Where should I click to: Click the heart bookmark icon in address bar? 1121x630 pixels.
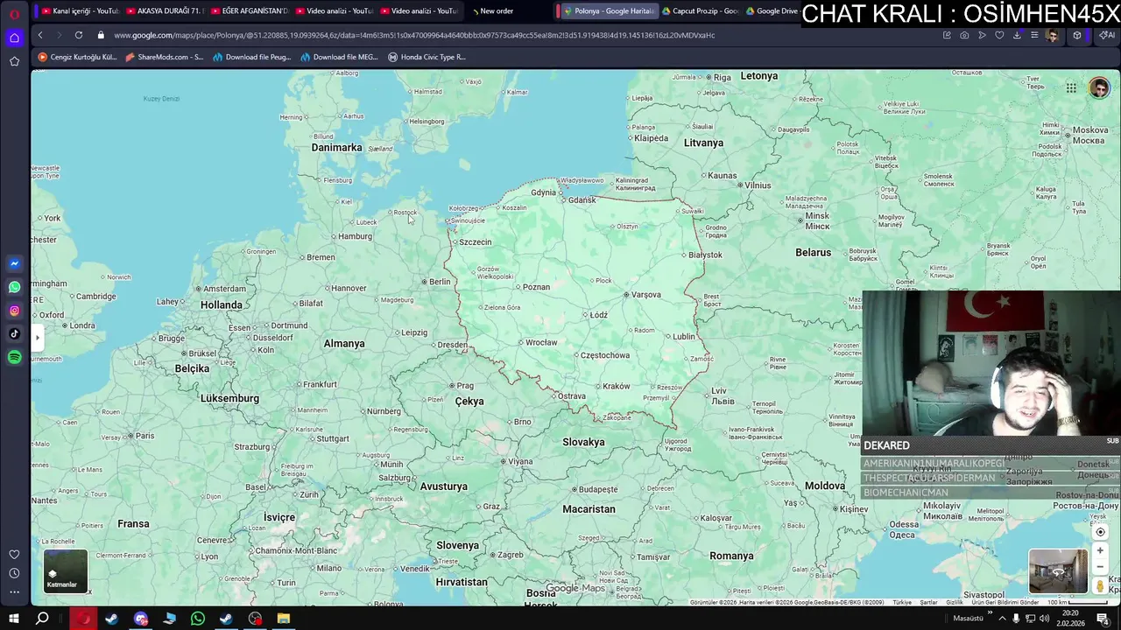(x=999, y=35)
